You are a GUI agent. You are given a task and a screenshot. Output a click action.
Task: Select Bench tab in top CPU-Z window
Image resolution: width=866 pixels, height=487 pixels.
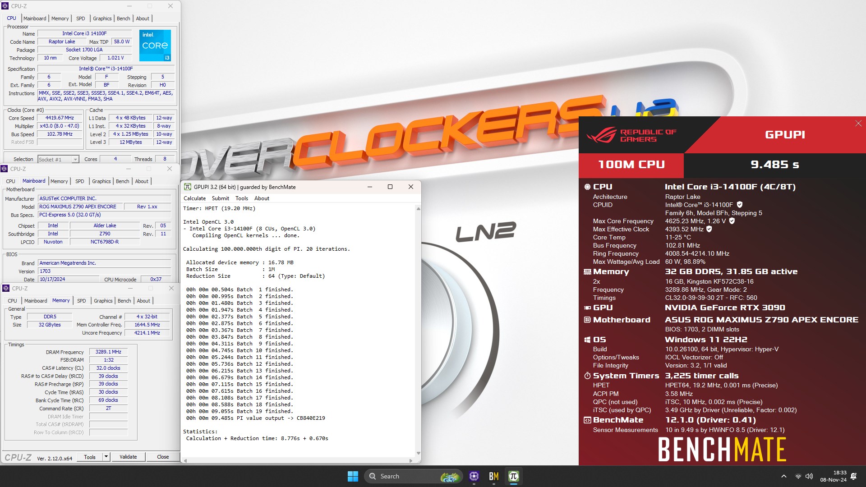click(x=123, y=18)
